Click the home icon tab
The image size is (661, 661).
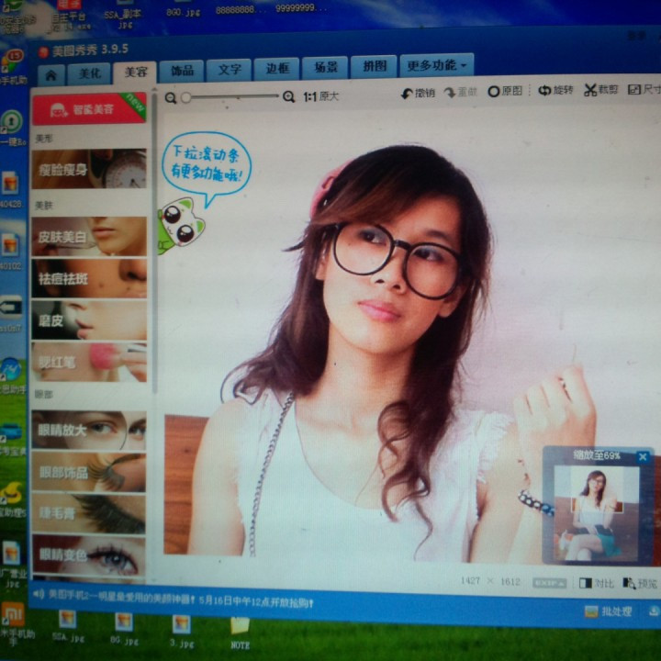50,73
